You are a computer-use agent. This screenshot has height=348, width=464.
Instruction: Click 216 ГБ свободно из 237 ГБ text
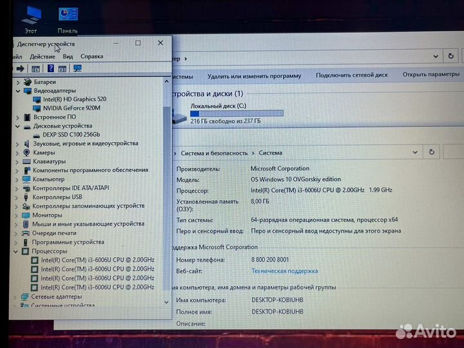[226, 121]
